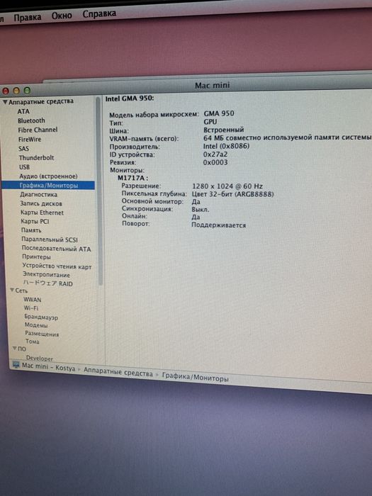Open the Правка menu
Viewport: 372px width, 496px height.
click(x=27, y=17)
